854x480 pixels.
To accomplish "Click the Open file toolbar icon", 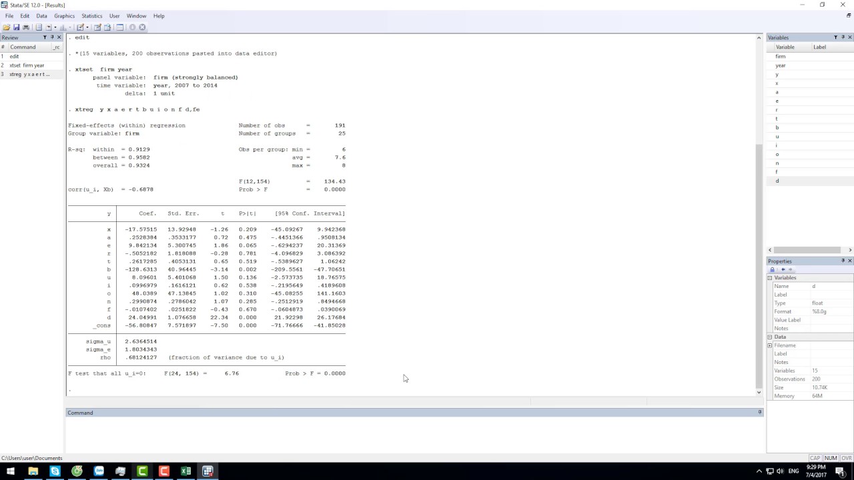I will point(7,27).
